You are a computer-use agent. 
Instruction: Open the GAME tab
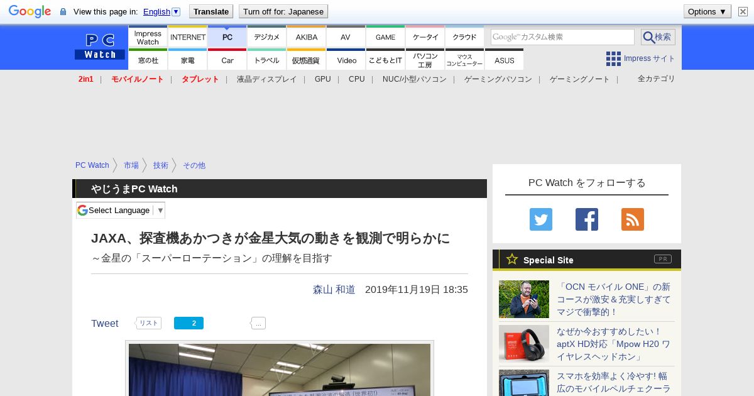(385, 37)
